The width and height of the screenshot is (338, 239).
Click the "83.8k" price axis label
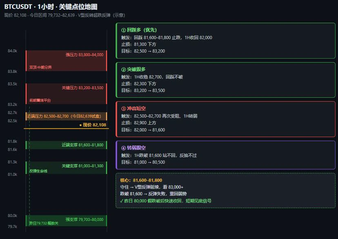pos(12,71)
